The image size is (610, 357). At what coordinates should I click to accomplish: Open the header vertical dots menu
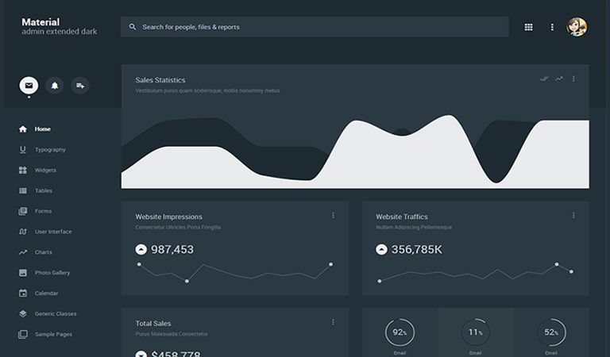(552, 27)
